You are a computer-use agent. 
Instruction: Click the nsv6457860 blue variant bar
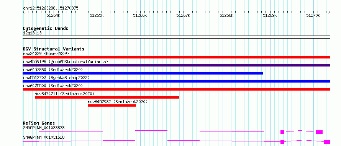pos(143,73)
